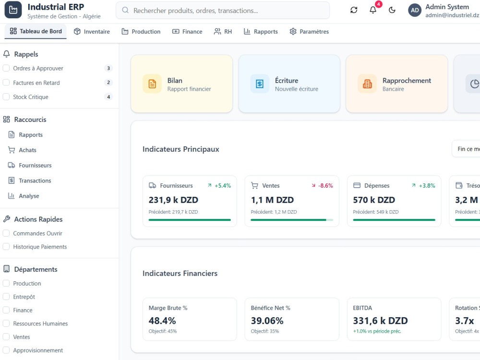This screenshot has width=480, height=360.
Task: Click the refresh sync icon
Action: pos(354,10)
